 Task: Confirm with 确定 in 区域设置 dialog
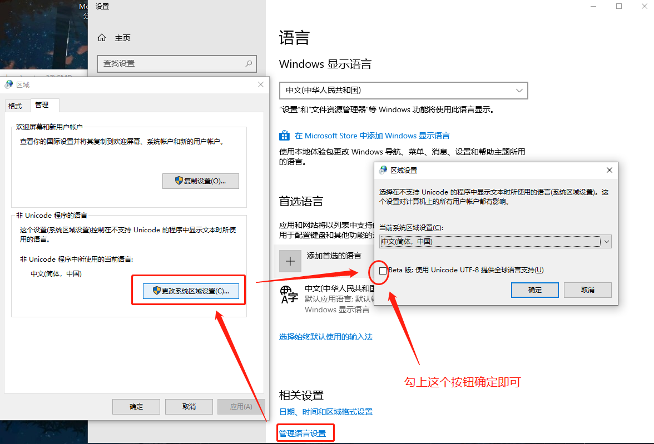535,290
